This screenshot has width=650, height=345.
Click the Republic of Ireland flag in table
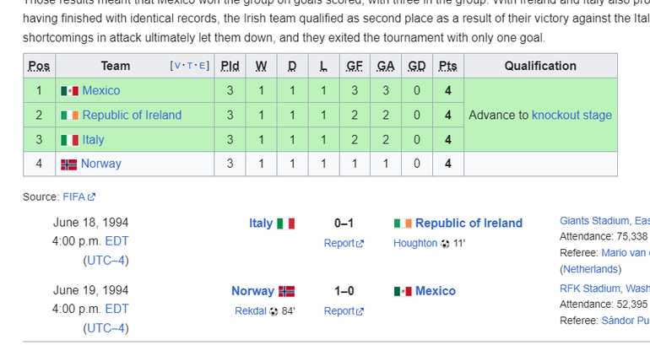pyautogui.click(x=69, y=115)
